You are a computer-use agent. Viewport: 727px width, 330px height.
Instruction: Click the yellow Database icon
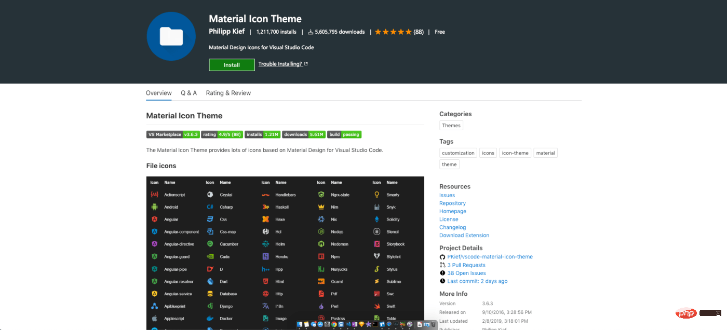[x=210, y=294]
